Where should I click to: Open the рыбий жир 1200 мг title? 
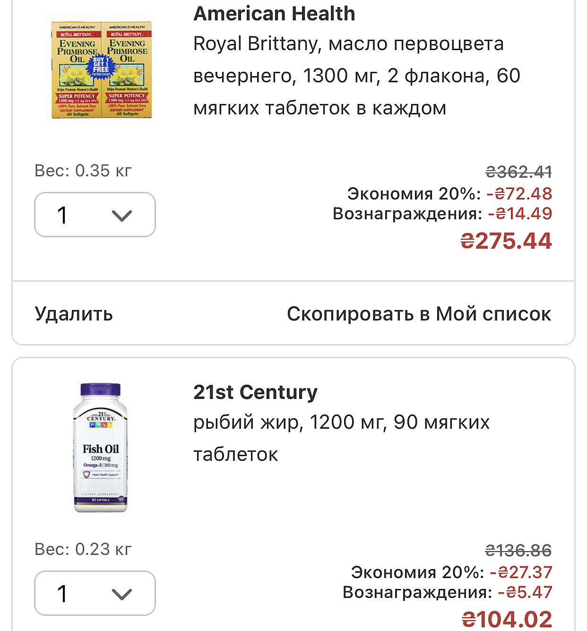point(341,438)
